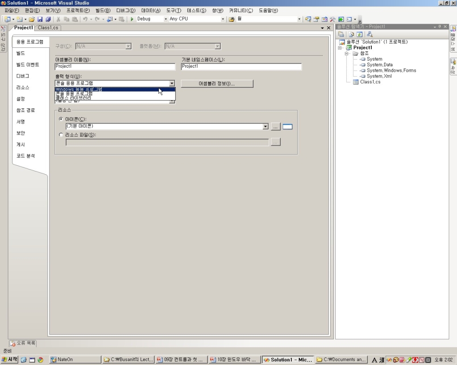The width and height of the screenshot is (457, 365).
Task: Collapse the Project1 node in Solution Explorer
Action: [x=340, y=48]
